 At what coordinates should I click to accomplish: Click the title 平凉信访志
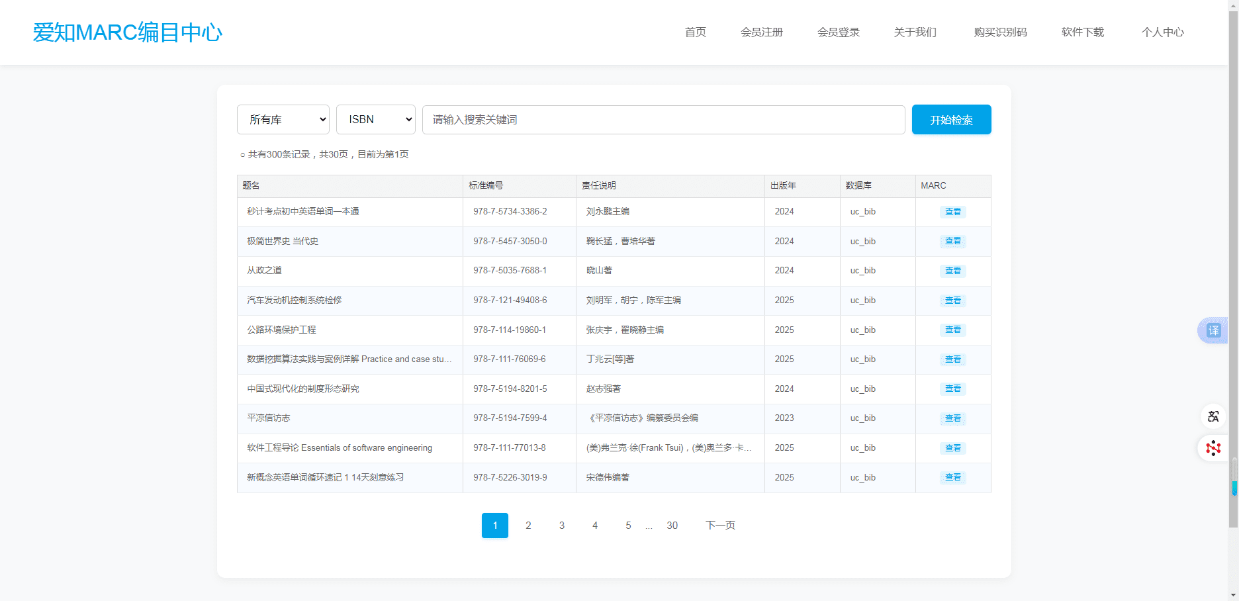(x=269, y=418)
